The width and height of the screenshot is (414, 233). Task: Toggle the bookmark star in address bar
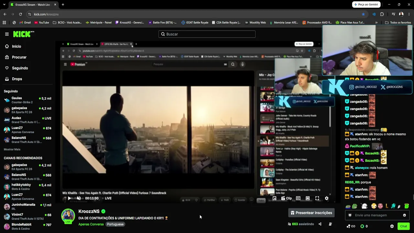tap(363, 14)
